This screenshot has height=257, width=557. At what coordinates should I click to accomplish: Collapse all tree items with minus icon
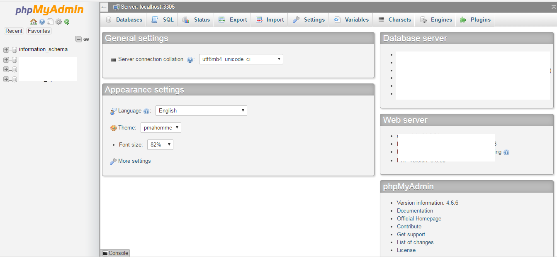78,39
